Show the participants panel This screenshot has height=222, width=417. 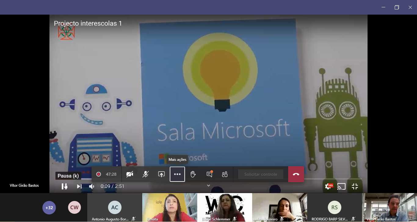[x=225, y=174]
